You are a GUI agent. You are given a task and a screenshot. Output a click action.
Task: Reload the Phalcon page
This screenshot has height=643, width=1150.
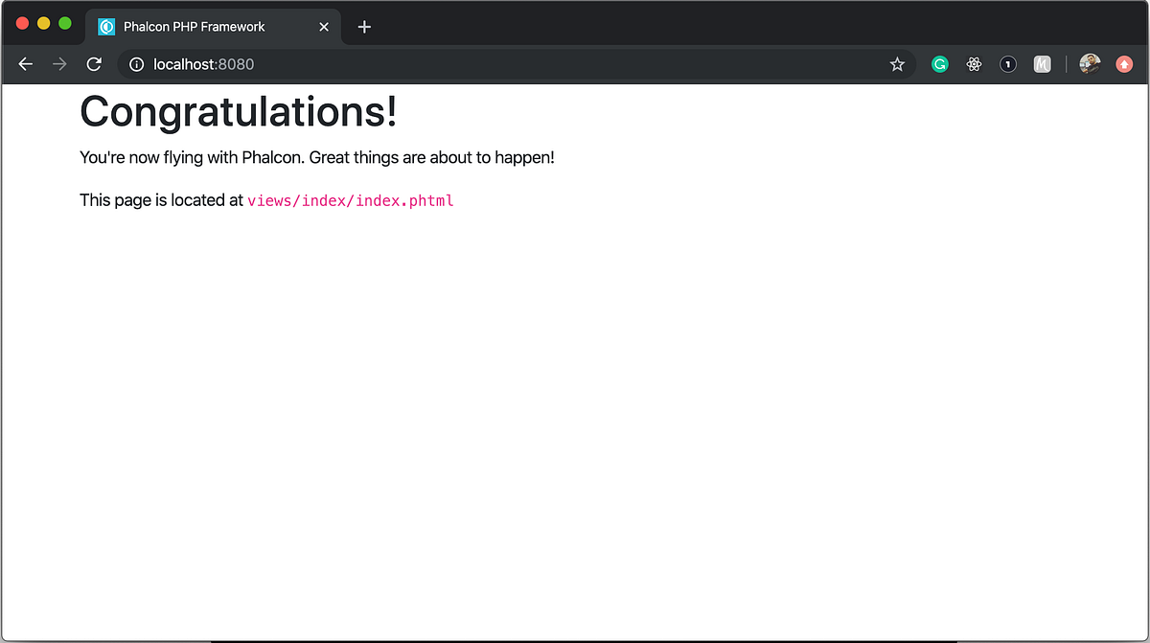(93, 64)
